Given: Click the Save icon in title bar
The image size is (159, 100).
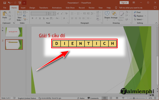Looking at the screenshot, I should coord(5,3).
